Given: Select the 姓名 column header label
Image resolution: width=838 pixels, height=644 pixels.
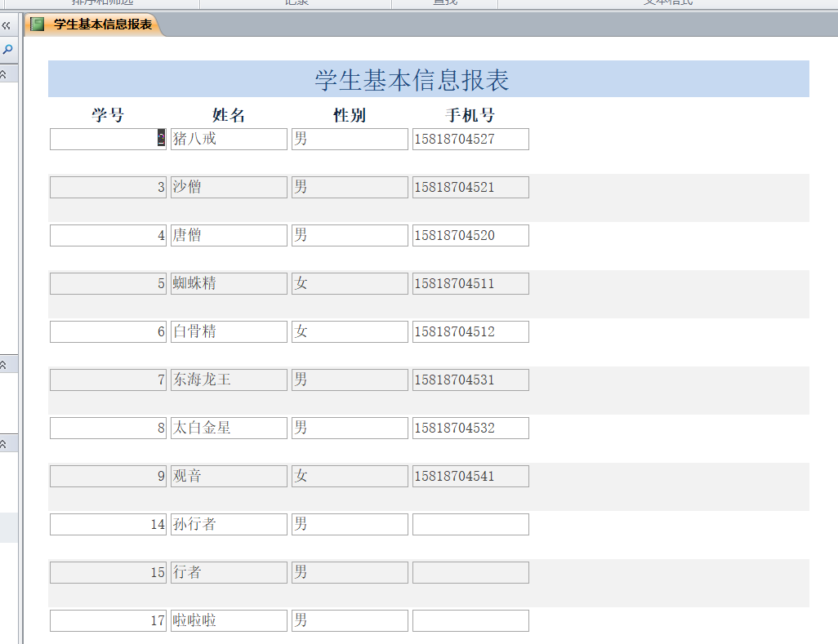Looking at the screenshot, I should (229, 115).
